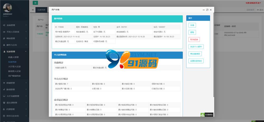264x122 pixels.
Task: Click the 设置玩家身份 button
Action: pyautogui.click(x=196, y=61)
